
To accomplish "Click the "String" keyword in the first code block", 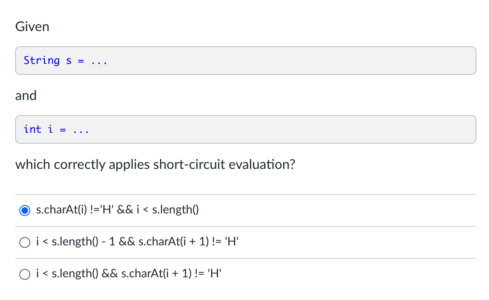I will tap(42, 61).
